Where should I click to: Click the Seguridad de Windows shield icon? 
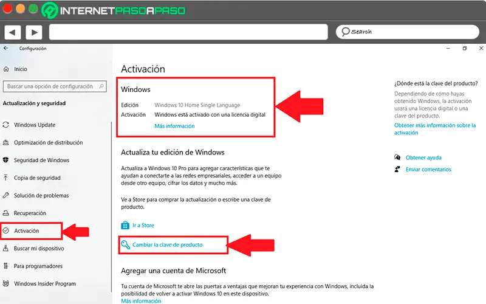pyautogui.click(x=6, y=160)
